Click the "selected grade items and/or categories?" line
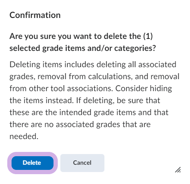Image resolution: width=190 pixels, height=184 pixels. [83, 48]
